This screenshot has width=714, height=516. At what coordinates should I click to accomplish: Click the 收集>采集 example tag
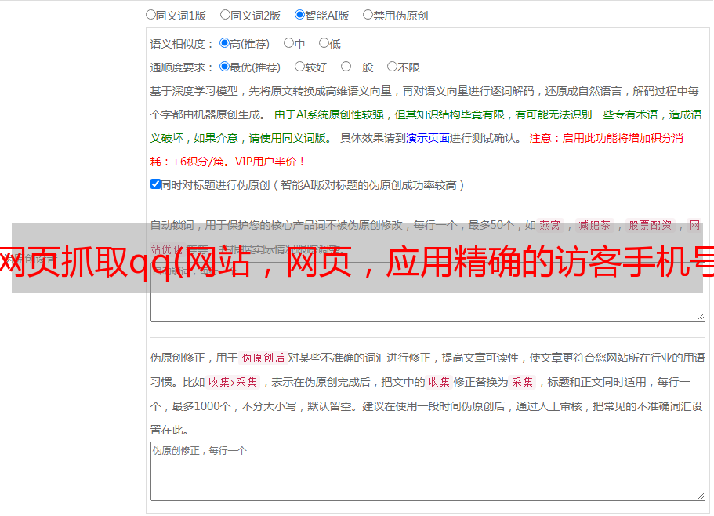pos(233,382)
